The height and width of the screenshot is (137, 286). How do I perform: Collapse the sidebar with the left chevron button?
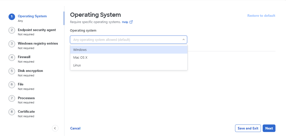[55, 128]
